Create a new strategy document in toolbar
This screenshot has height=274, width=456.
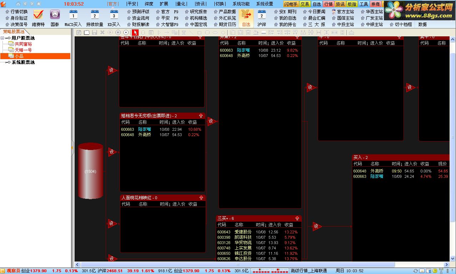(79, 32)
